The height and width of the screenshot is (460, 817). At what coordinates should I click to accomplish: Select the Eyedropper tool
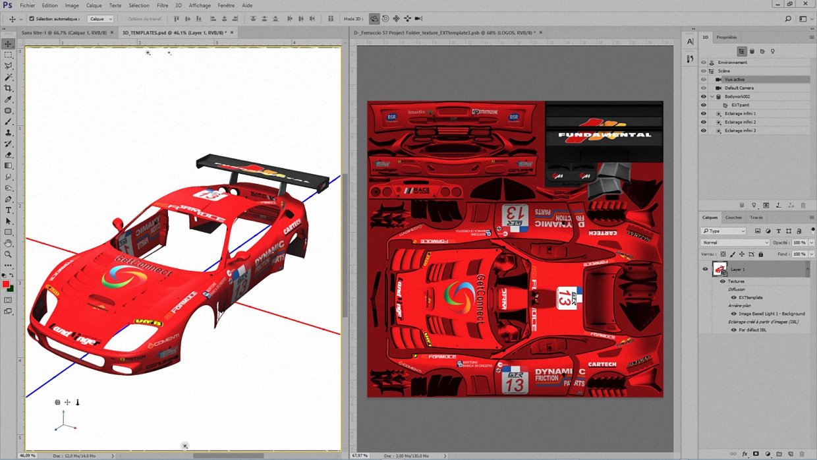9,100
